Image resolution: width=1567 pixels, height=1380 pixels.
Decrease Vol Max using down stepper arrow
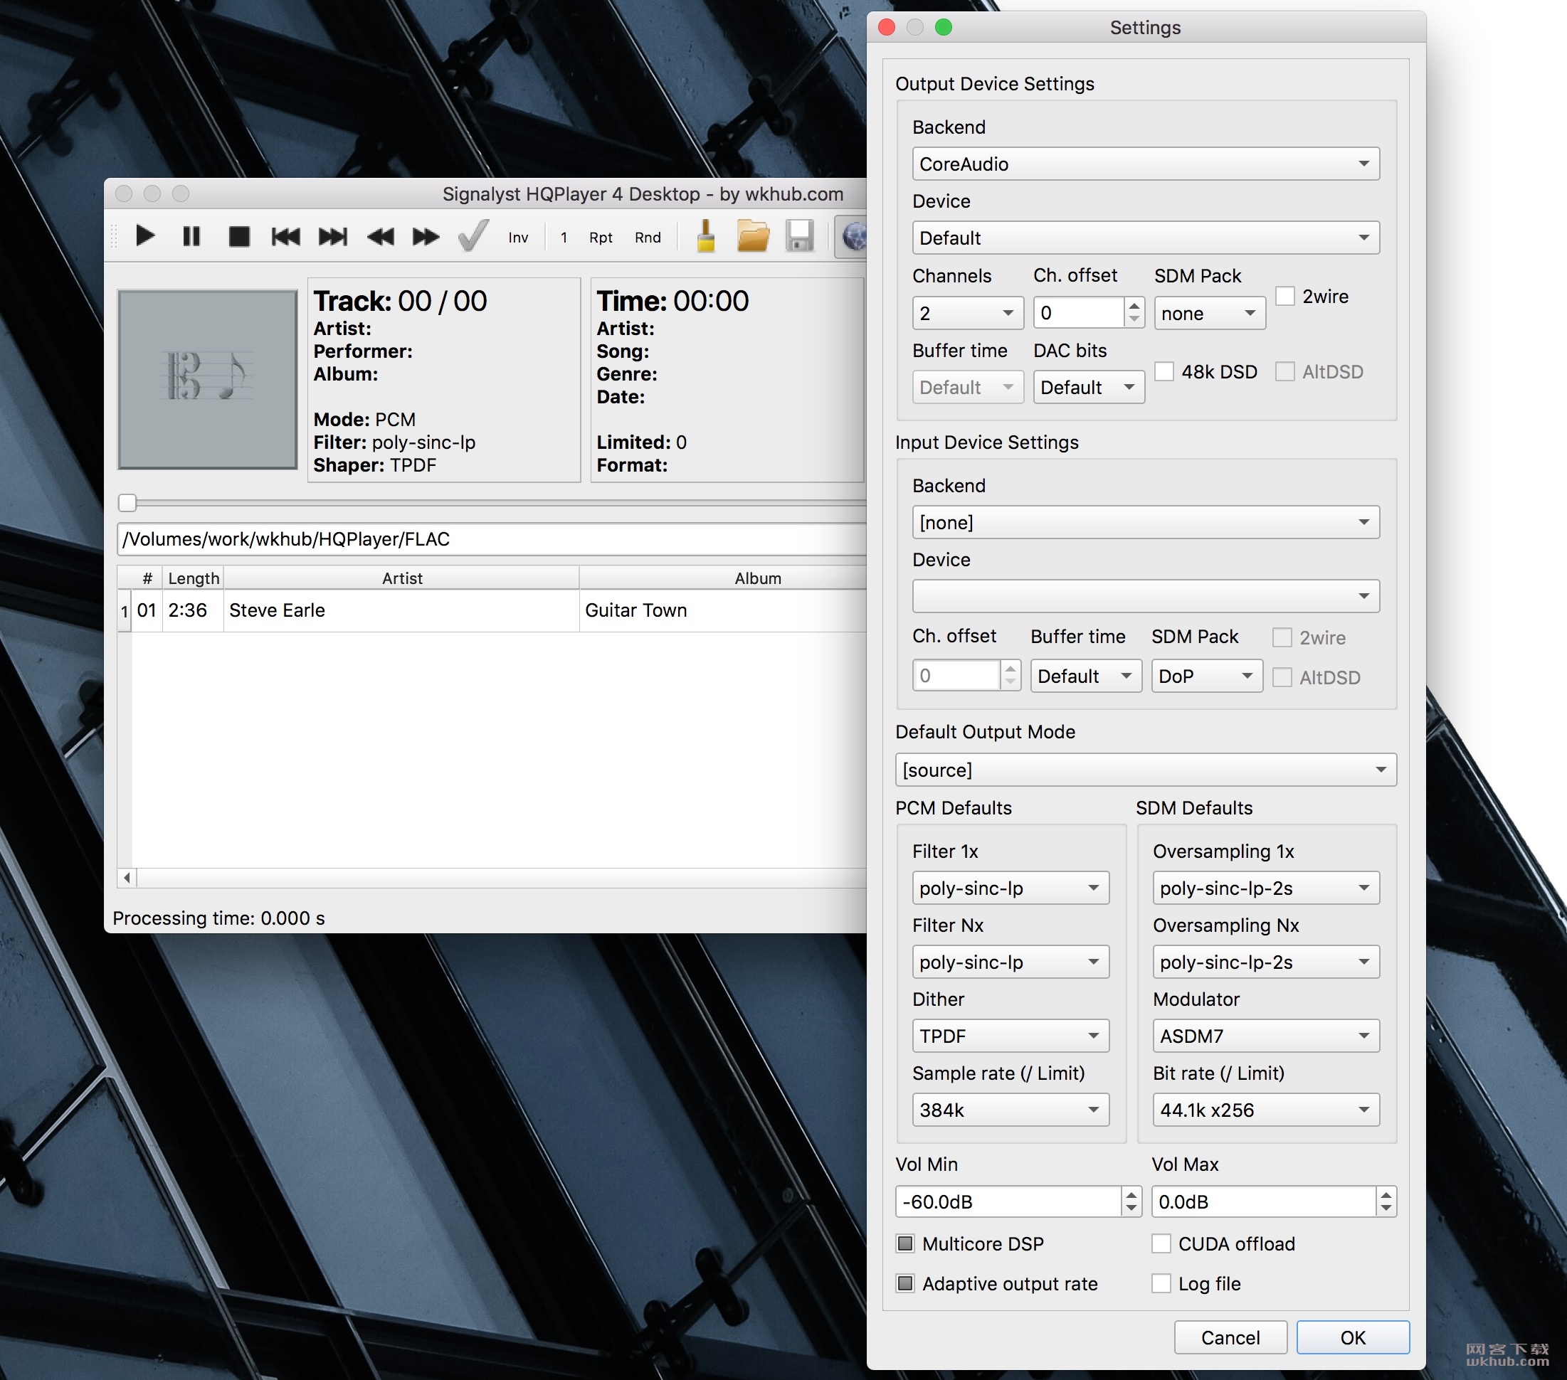(1386, 1209)
